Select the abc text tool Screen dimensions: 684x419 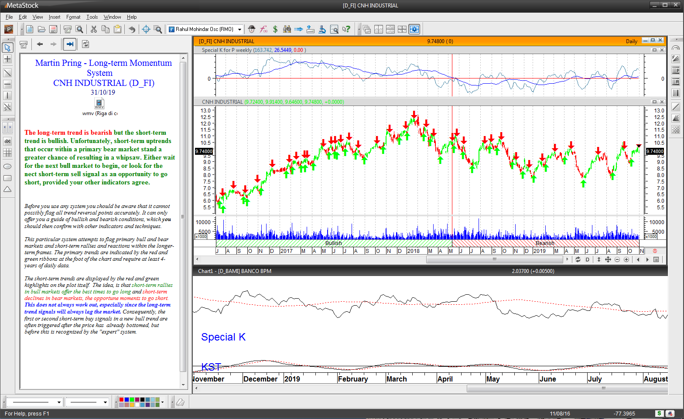tap(7, 141)
